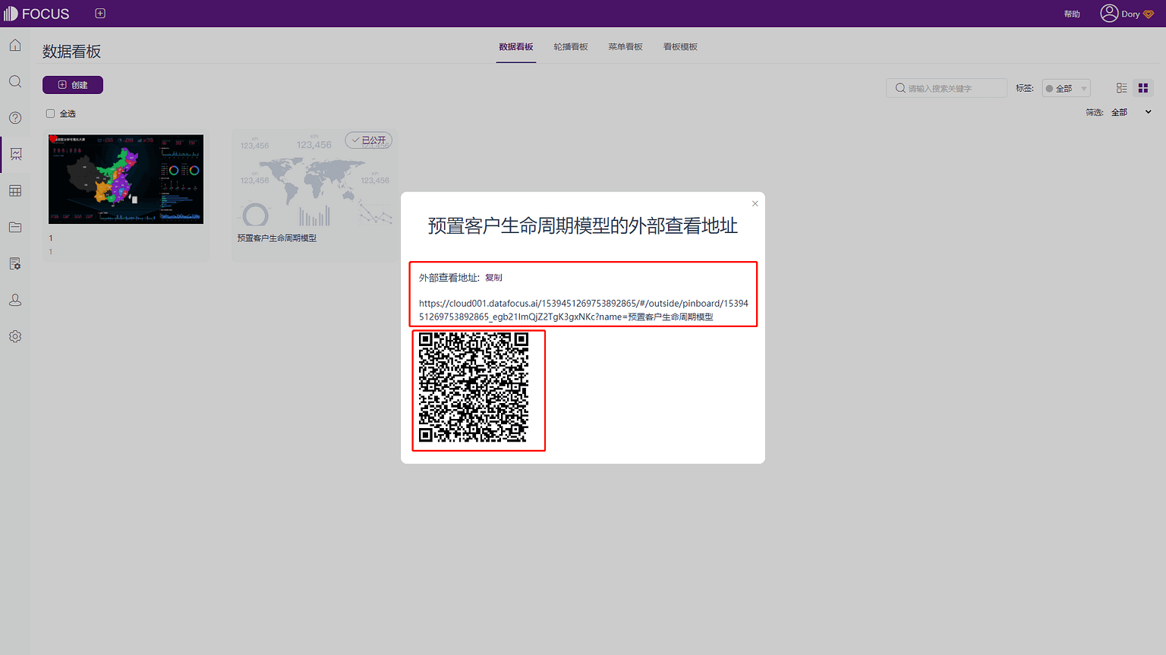Switch to the 看板模板 tab
This screenshot has width=1166, height=655.
(x=680, y=47)
